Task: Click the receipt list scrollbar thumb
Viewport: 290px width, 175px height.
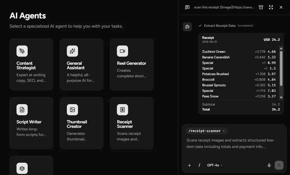Action: click(281, 68)
